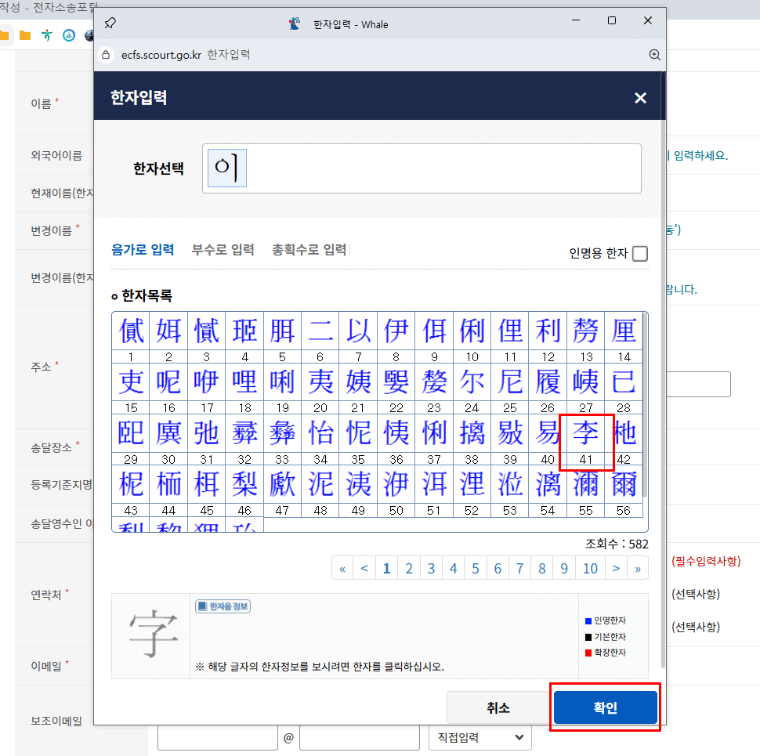Click the teal court portal logo icon

(47, 34)
